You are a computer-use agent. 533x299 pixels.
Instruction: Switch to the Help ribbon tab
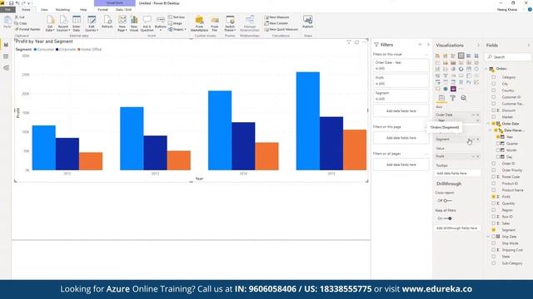pyautogui.click(x=83, y=9)
